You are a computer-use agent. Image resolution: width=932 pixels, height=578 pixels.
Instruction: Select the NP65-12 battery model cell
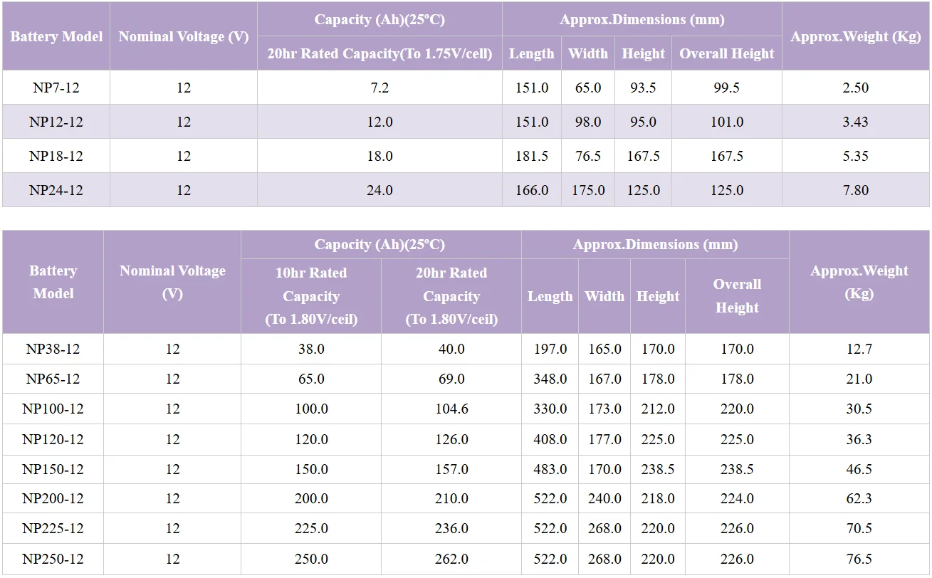tap(53, 379)
